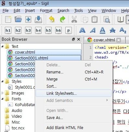Image resolution: width=129 pixels, height=132 pixels.
Task: Choose Link Stylesheets... in context menu
Action: pyautogui.click(x=74, y=93)
